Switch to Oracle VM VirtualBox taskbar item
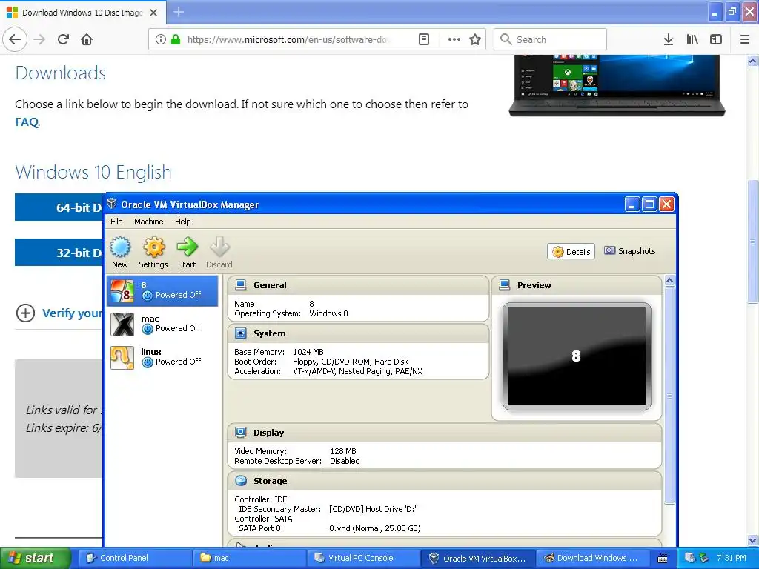The width and height of the screenshot is (759, 569). tap(477, 558)
